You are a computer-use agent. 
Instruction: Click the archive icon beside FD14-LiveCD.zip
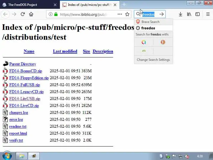pyautogui.click(x=5, y=106)
